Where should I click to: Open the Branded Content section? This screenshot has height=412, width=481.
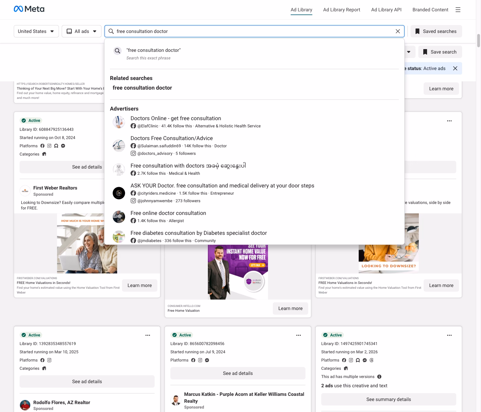tap(430, 10)
